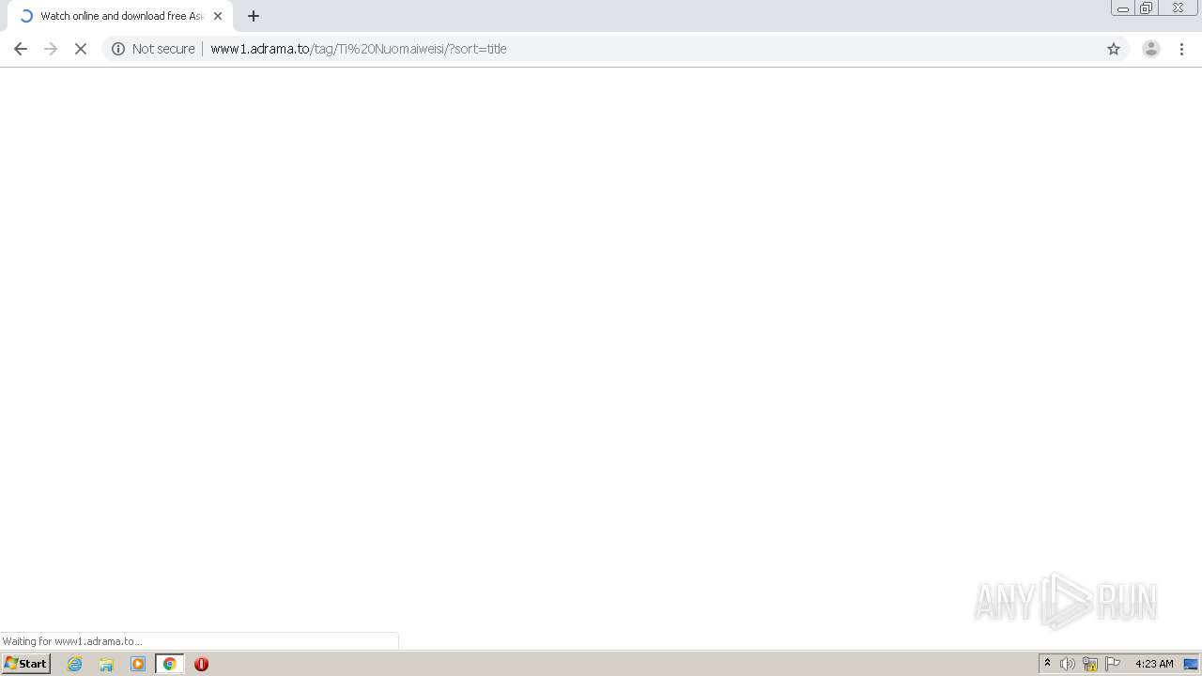Show hidden system tray icons
Viewport: 1202px width, 676px height.
(x=1048, y=664)
